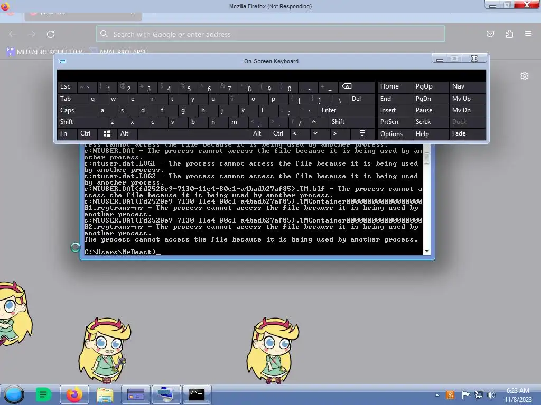Open the Pocket save icon in Firefox

point(490,34)
